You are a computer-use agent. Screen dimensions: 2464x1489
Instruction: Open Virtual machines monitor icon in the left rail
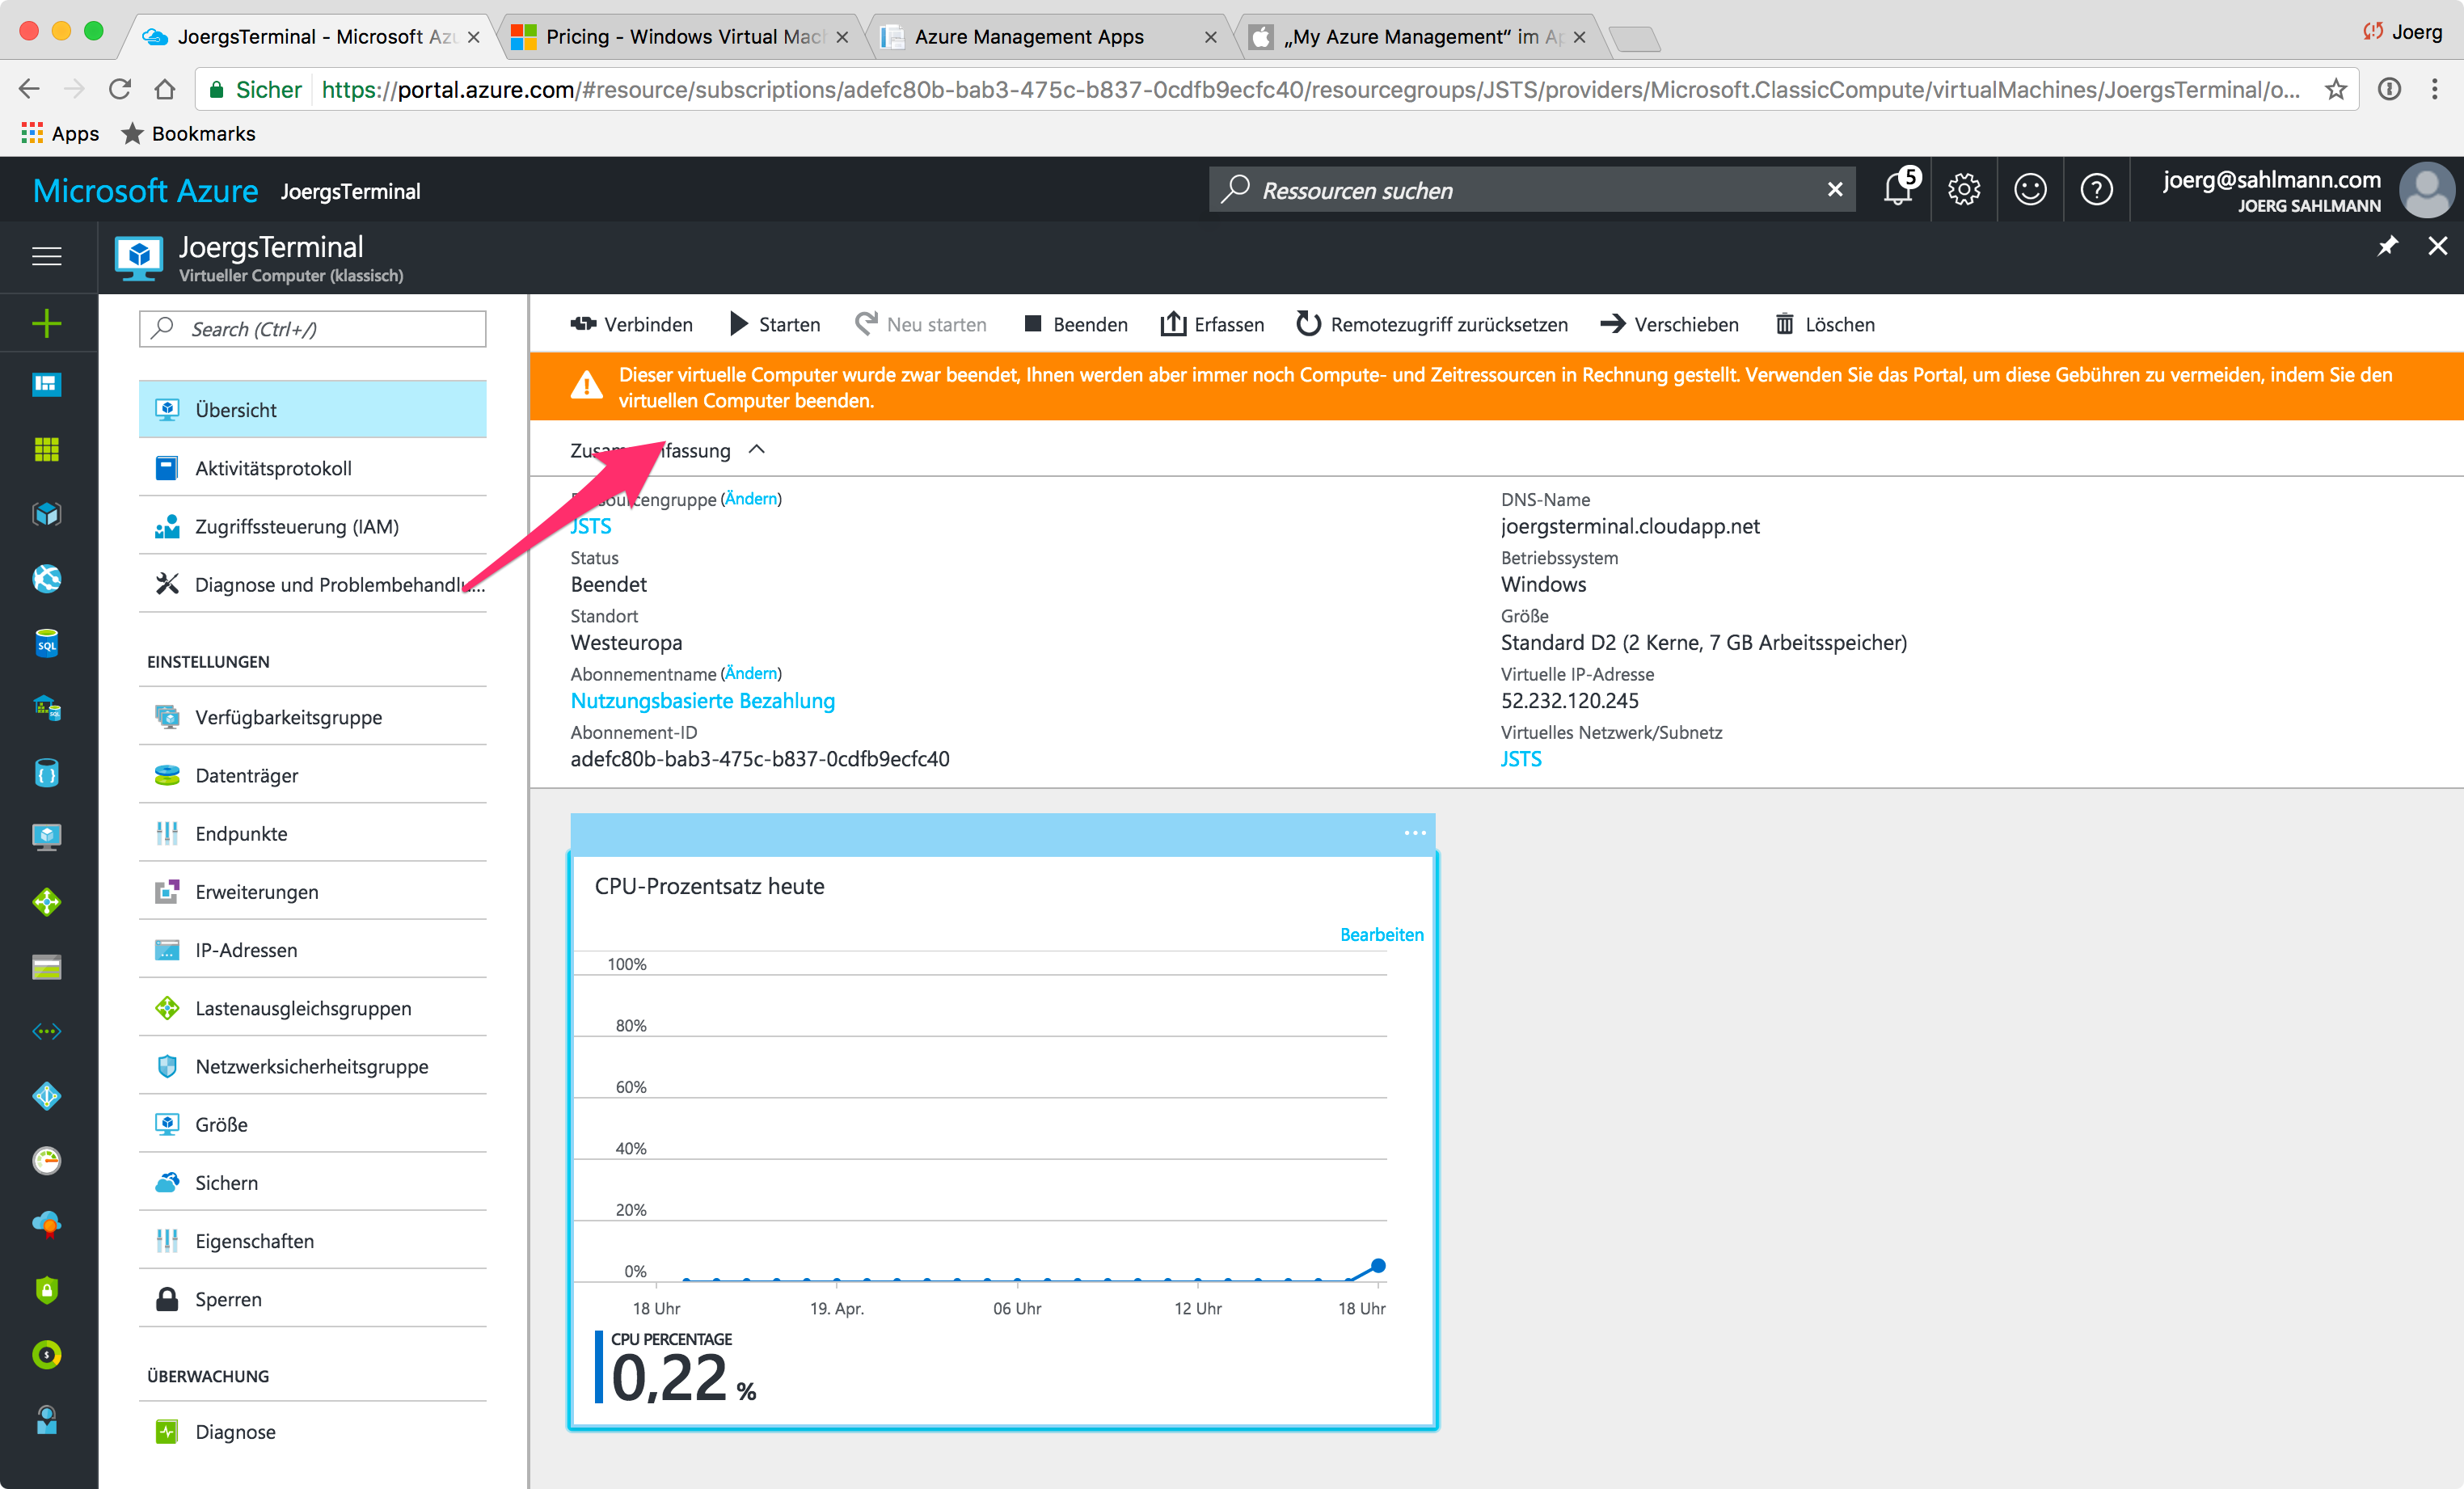pos(47,837)
